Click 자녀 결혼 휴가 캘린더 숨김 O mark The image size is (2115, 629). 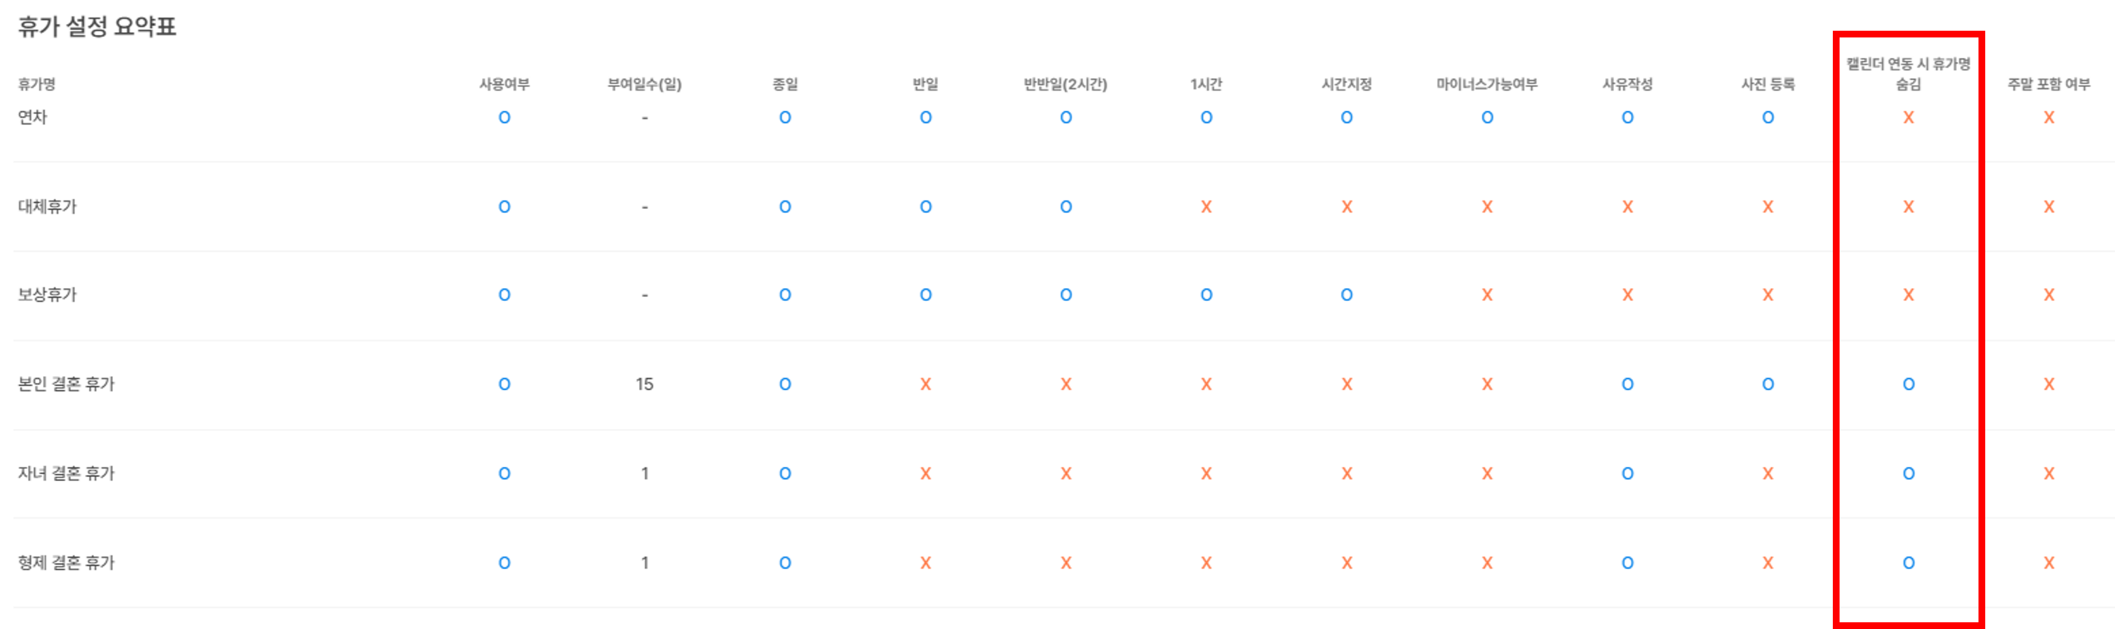1908,473
